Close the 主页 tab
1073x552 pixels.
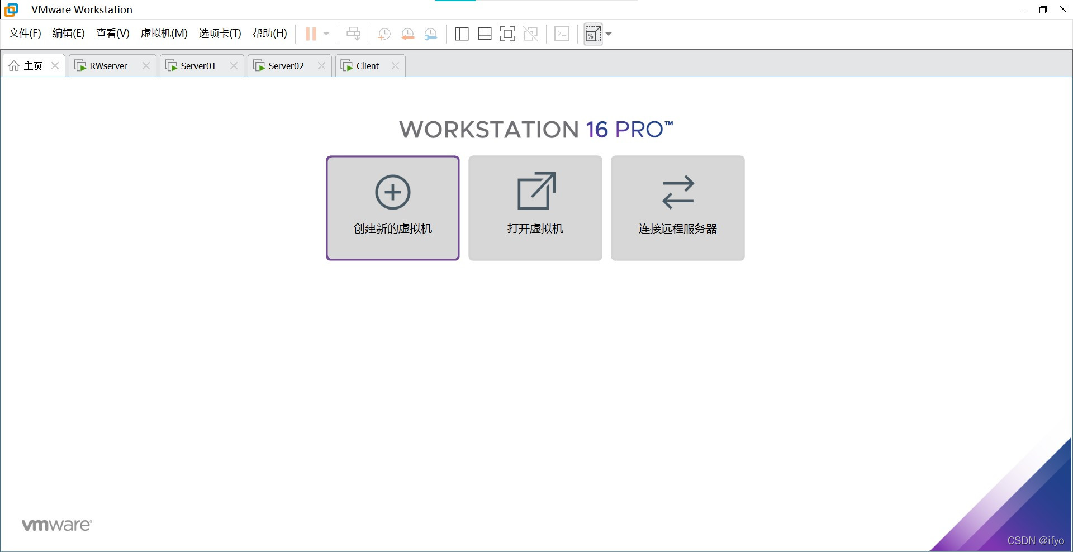click(x=55, y=66)
